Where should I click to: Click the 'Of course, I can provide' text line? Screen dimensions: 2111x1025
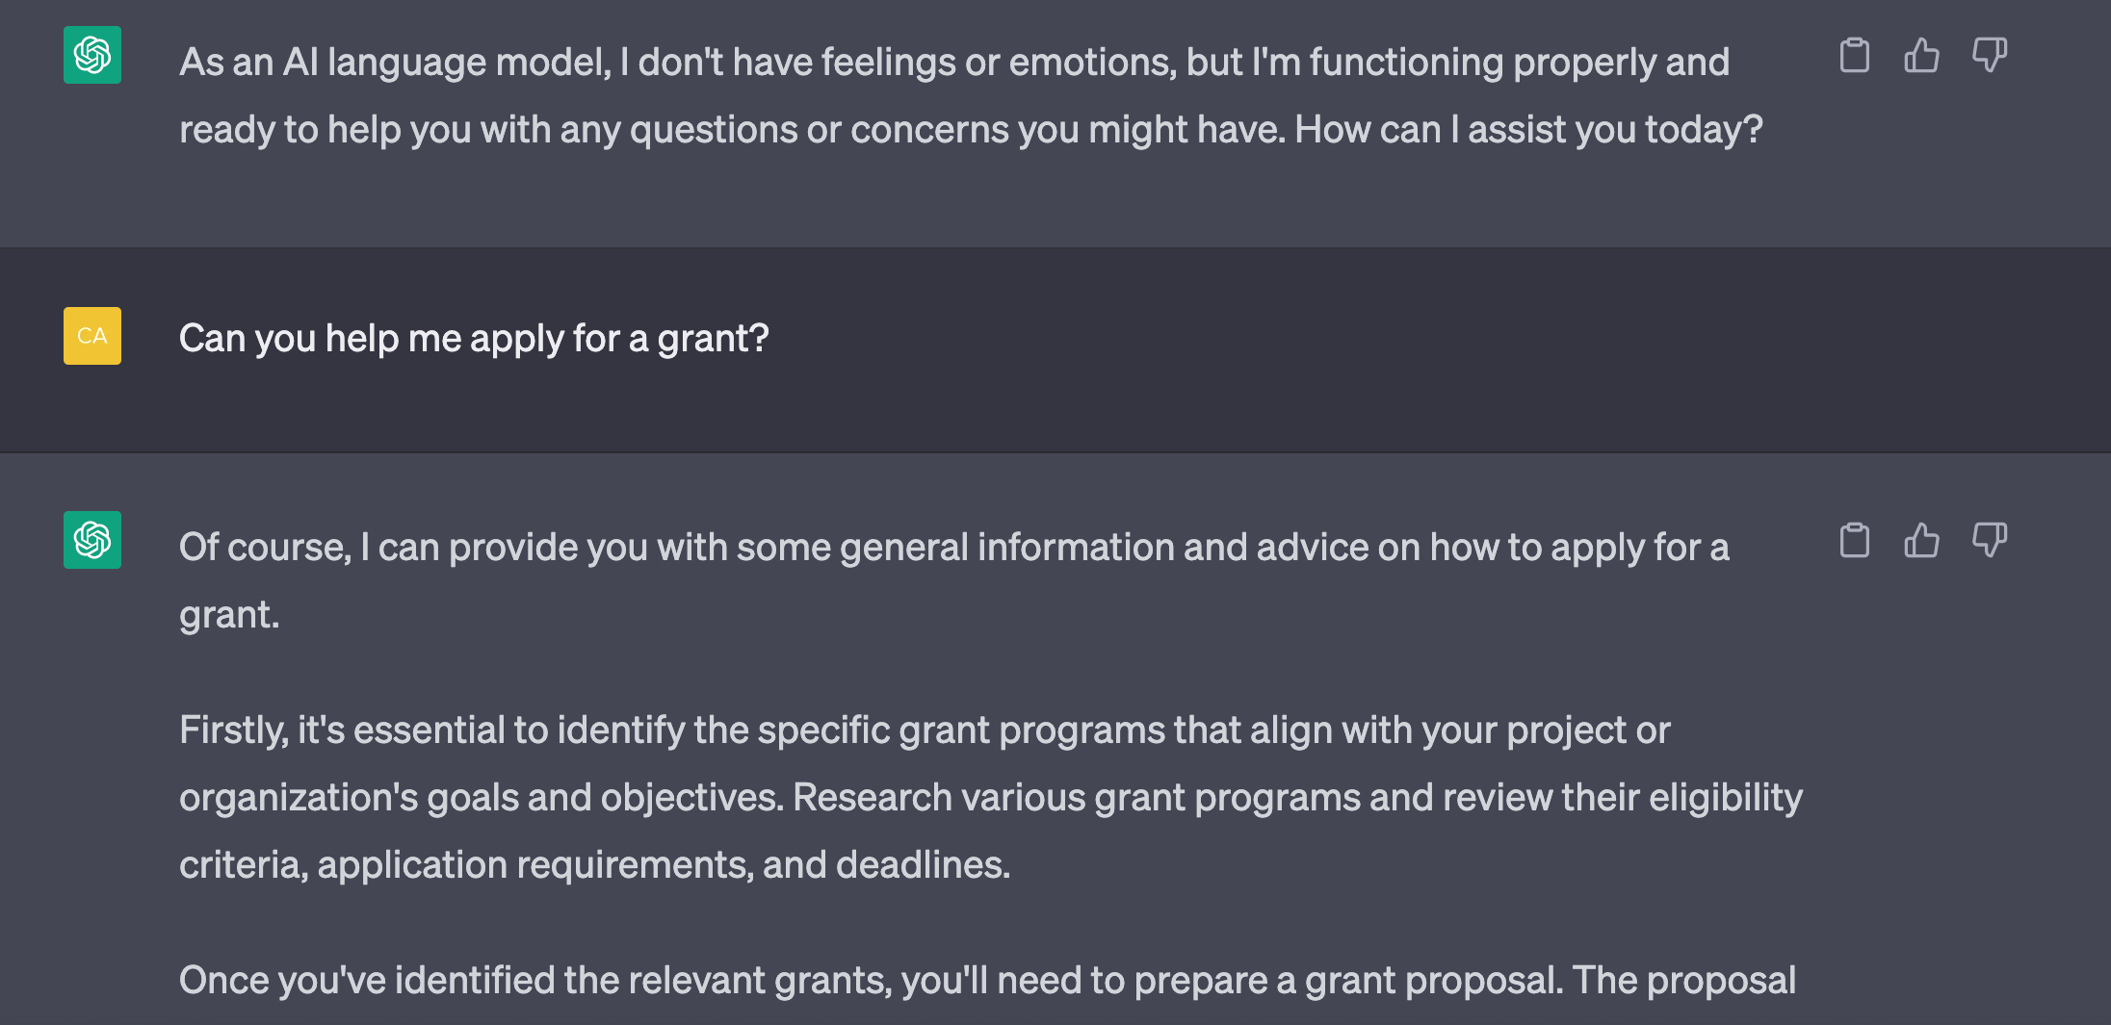(x=954, y=547)
